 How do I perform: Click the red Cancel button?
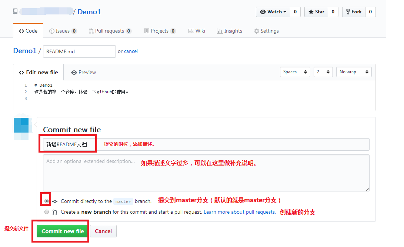click(103, 231)
